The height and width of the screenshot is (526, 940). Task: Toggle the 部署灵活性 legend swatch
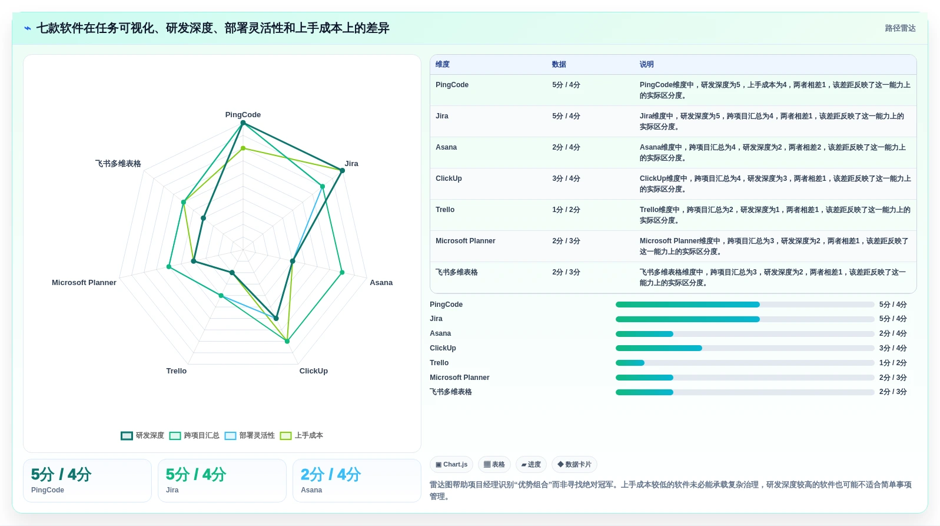(230, 436)
